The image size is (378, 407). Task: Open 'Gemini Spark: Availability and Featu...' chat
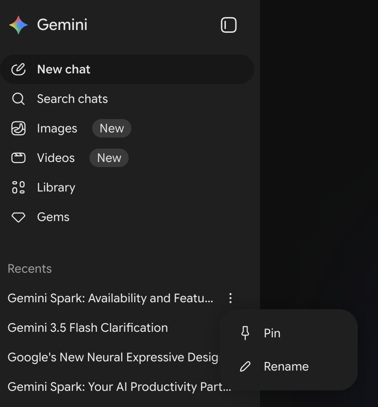click(110, 298)
